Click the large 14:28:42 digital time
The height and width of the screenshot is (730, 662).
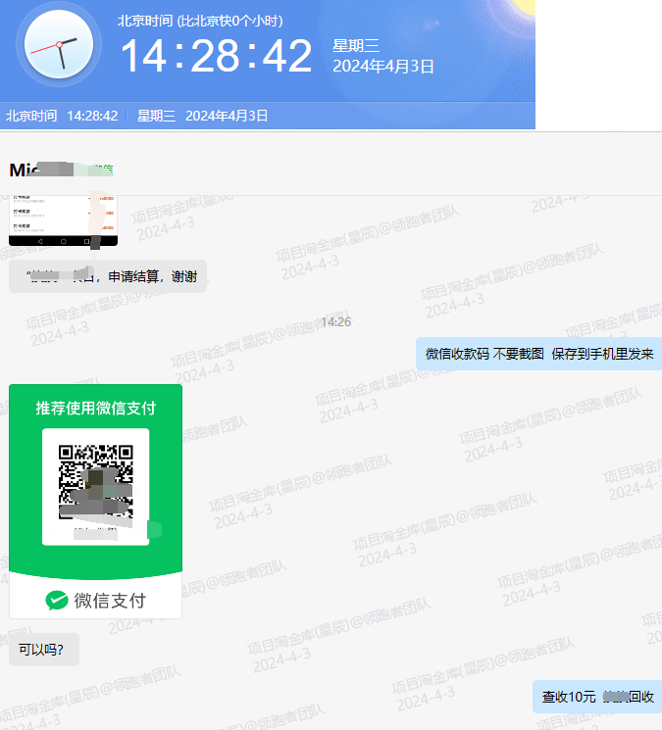pos(216,56)
